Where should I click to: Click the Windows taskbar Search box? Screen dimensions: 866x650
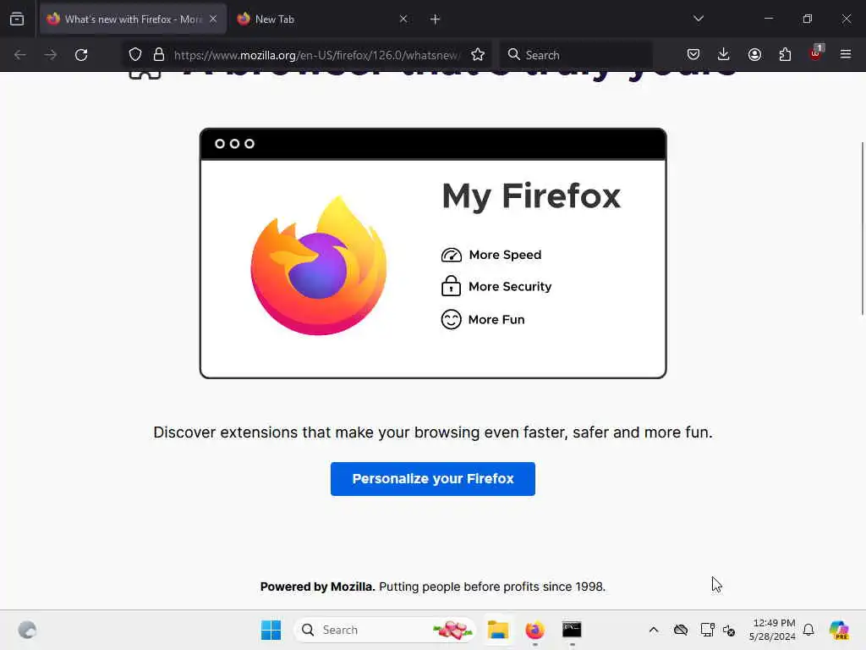click(385, 630)
